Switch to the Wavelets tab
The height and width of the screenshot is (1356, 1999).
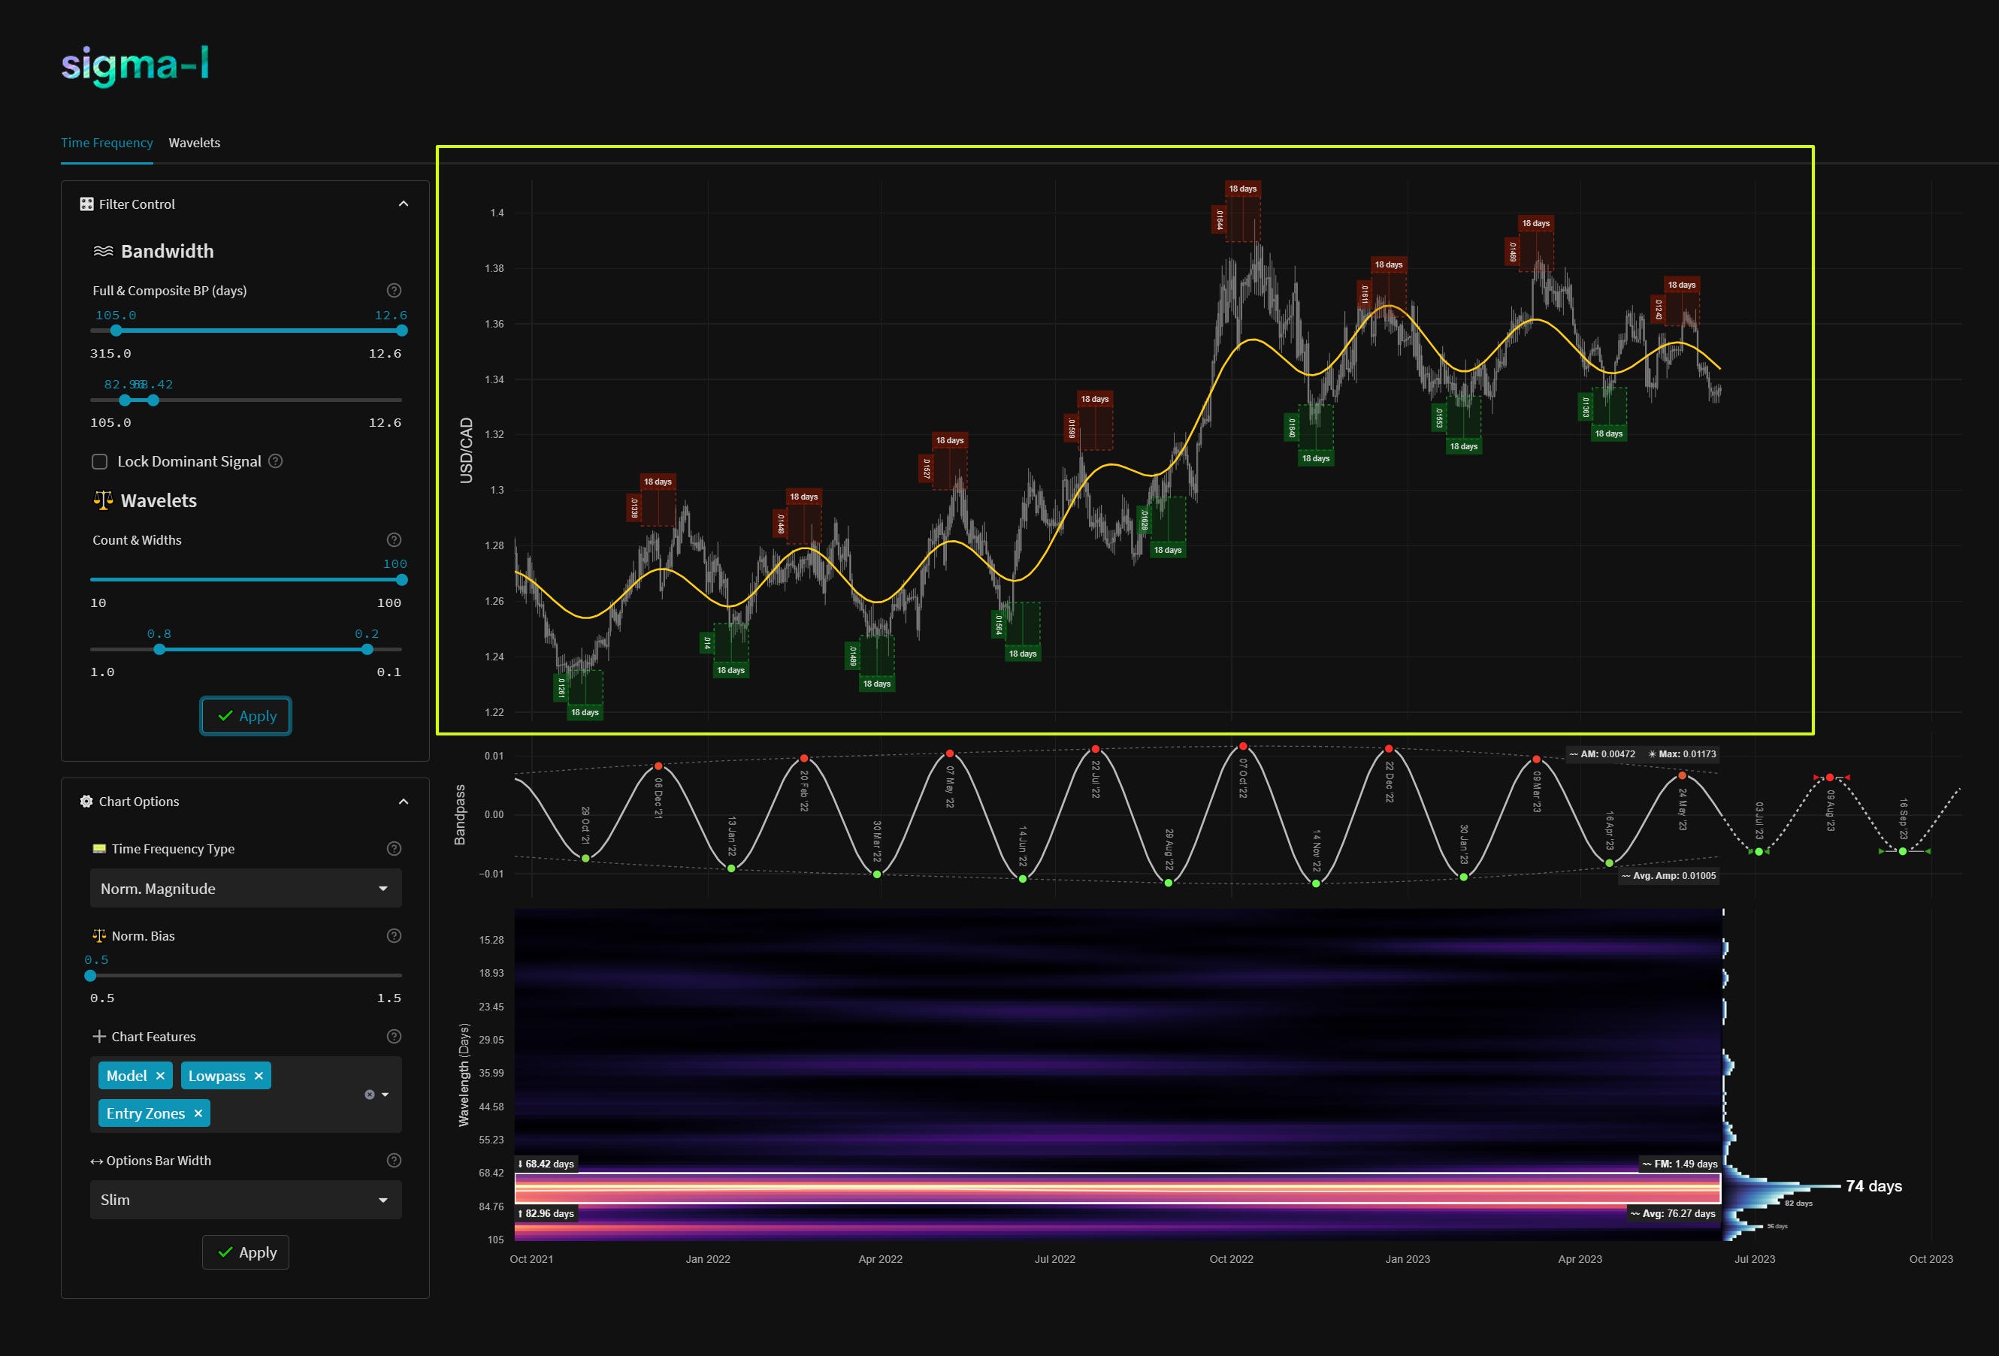click(x=195, y=143)
